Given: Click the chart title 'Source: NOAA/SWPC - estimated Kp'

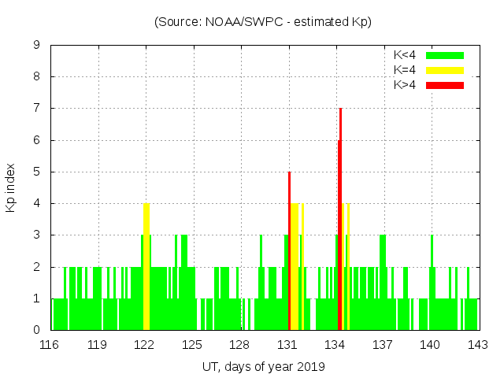Looking at the screenshot, I should pyautogui.click(x=263, y=22).
